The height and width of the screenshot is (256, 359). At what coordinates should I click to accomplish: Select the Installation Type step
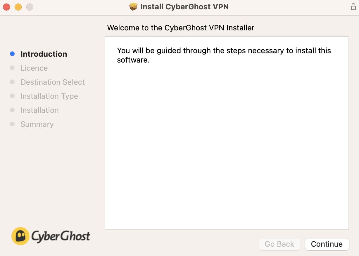coord(49,96)
